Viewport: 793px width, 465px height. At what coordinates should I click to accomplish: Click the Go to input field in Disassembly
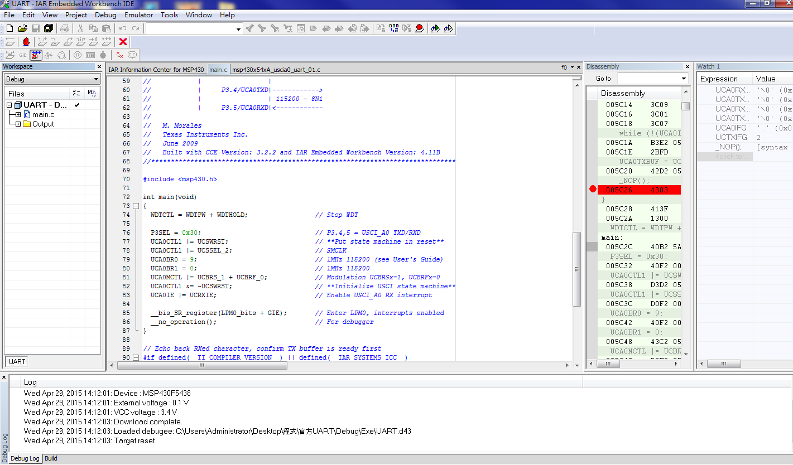point(647,79)
